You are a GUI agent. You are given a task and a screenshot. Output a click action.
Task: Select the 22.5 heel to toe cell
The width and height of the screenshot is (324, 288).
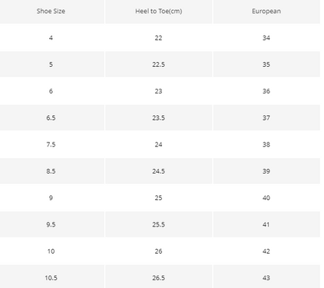(159, 65)
